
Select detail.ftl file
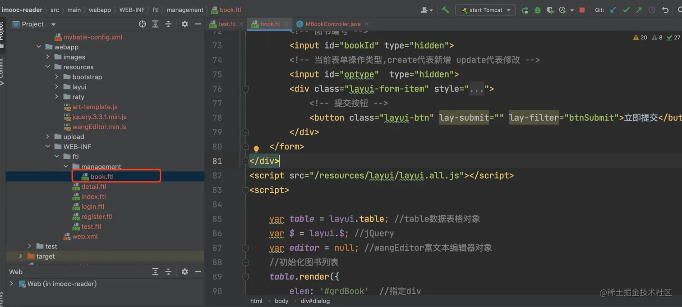click(x=94, y=187)
